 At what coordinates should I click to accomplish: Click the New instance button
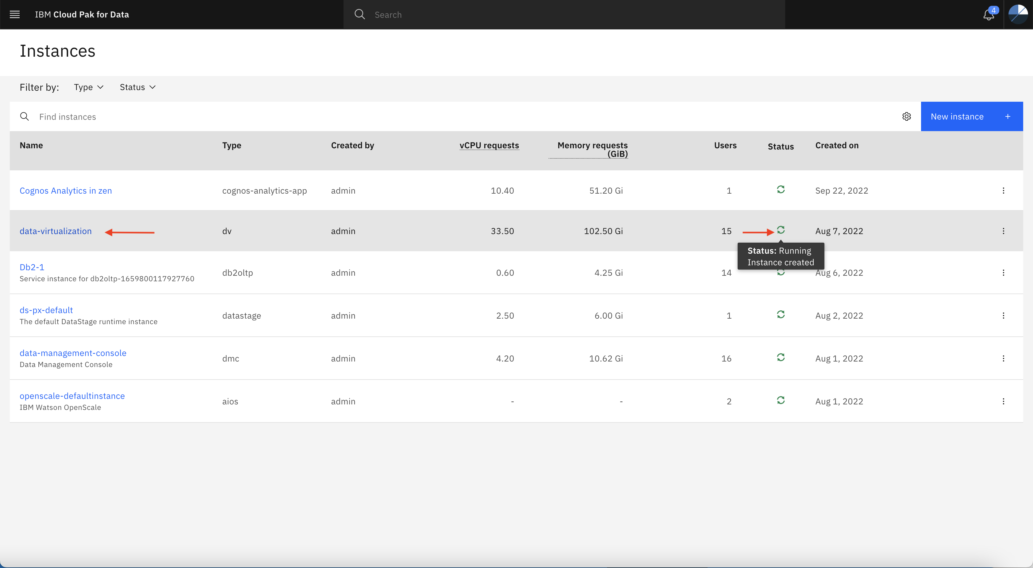pyautogui.click(x=972, y=116)
